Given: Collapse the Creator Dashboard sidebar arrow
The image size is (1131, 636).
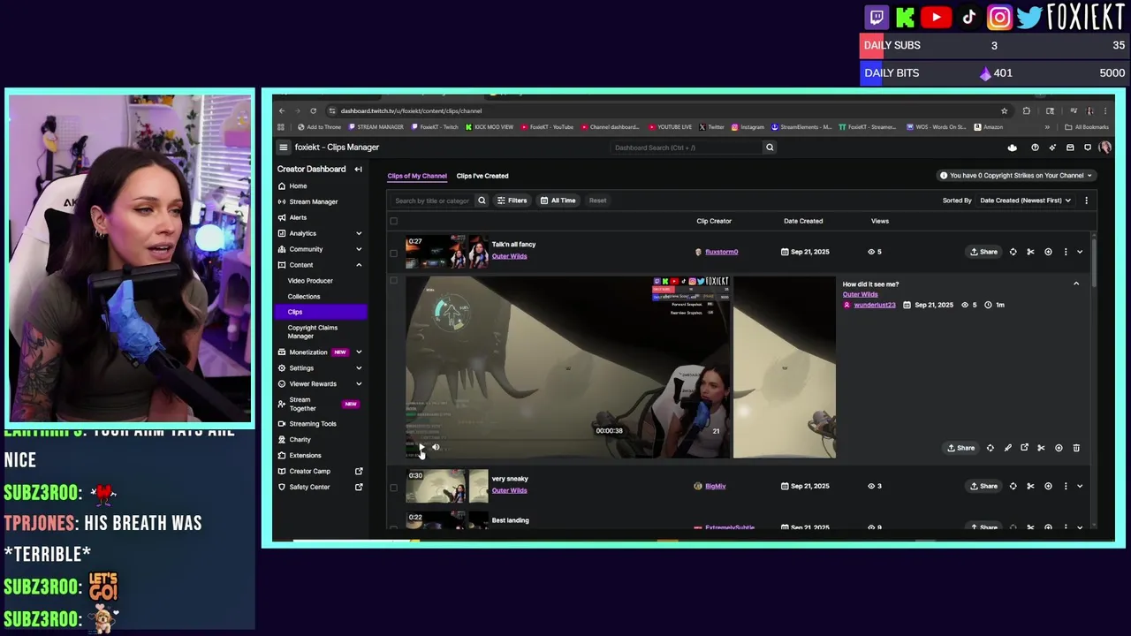Looking at the screenshot, I should 358,169.
